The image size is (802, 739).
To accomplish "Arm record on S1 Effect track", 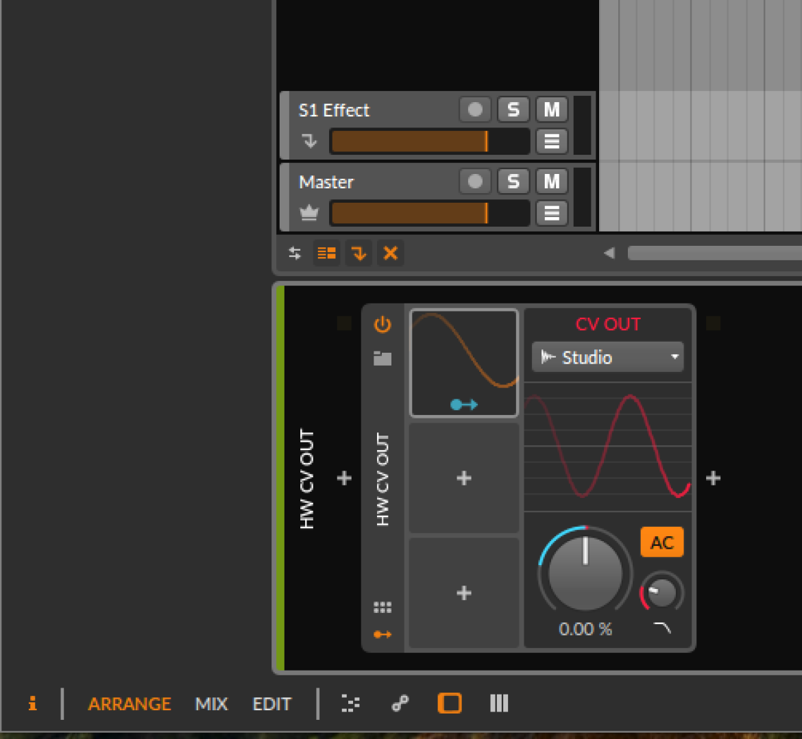I will (475, 110).
